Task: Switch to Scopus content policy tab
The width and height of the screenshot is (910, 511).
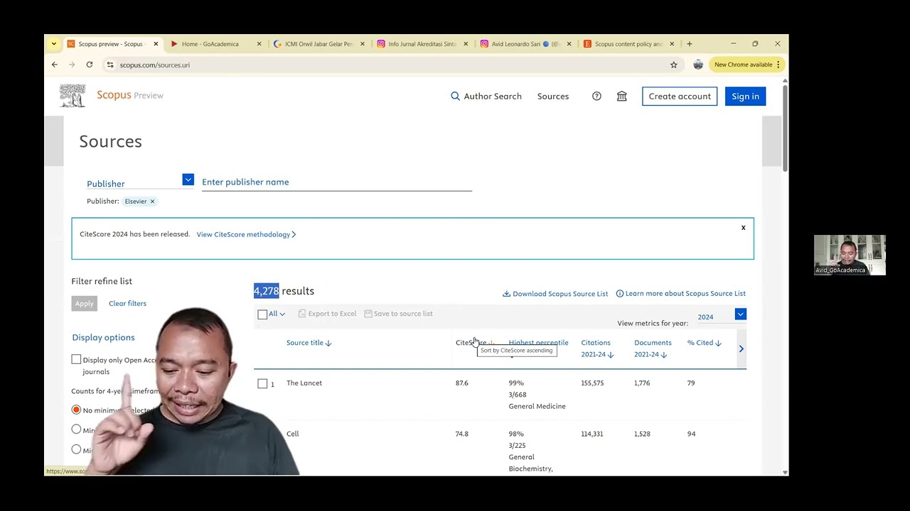Action: [x=623, y=44]
